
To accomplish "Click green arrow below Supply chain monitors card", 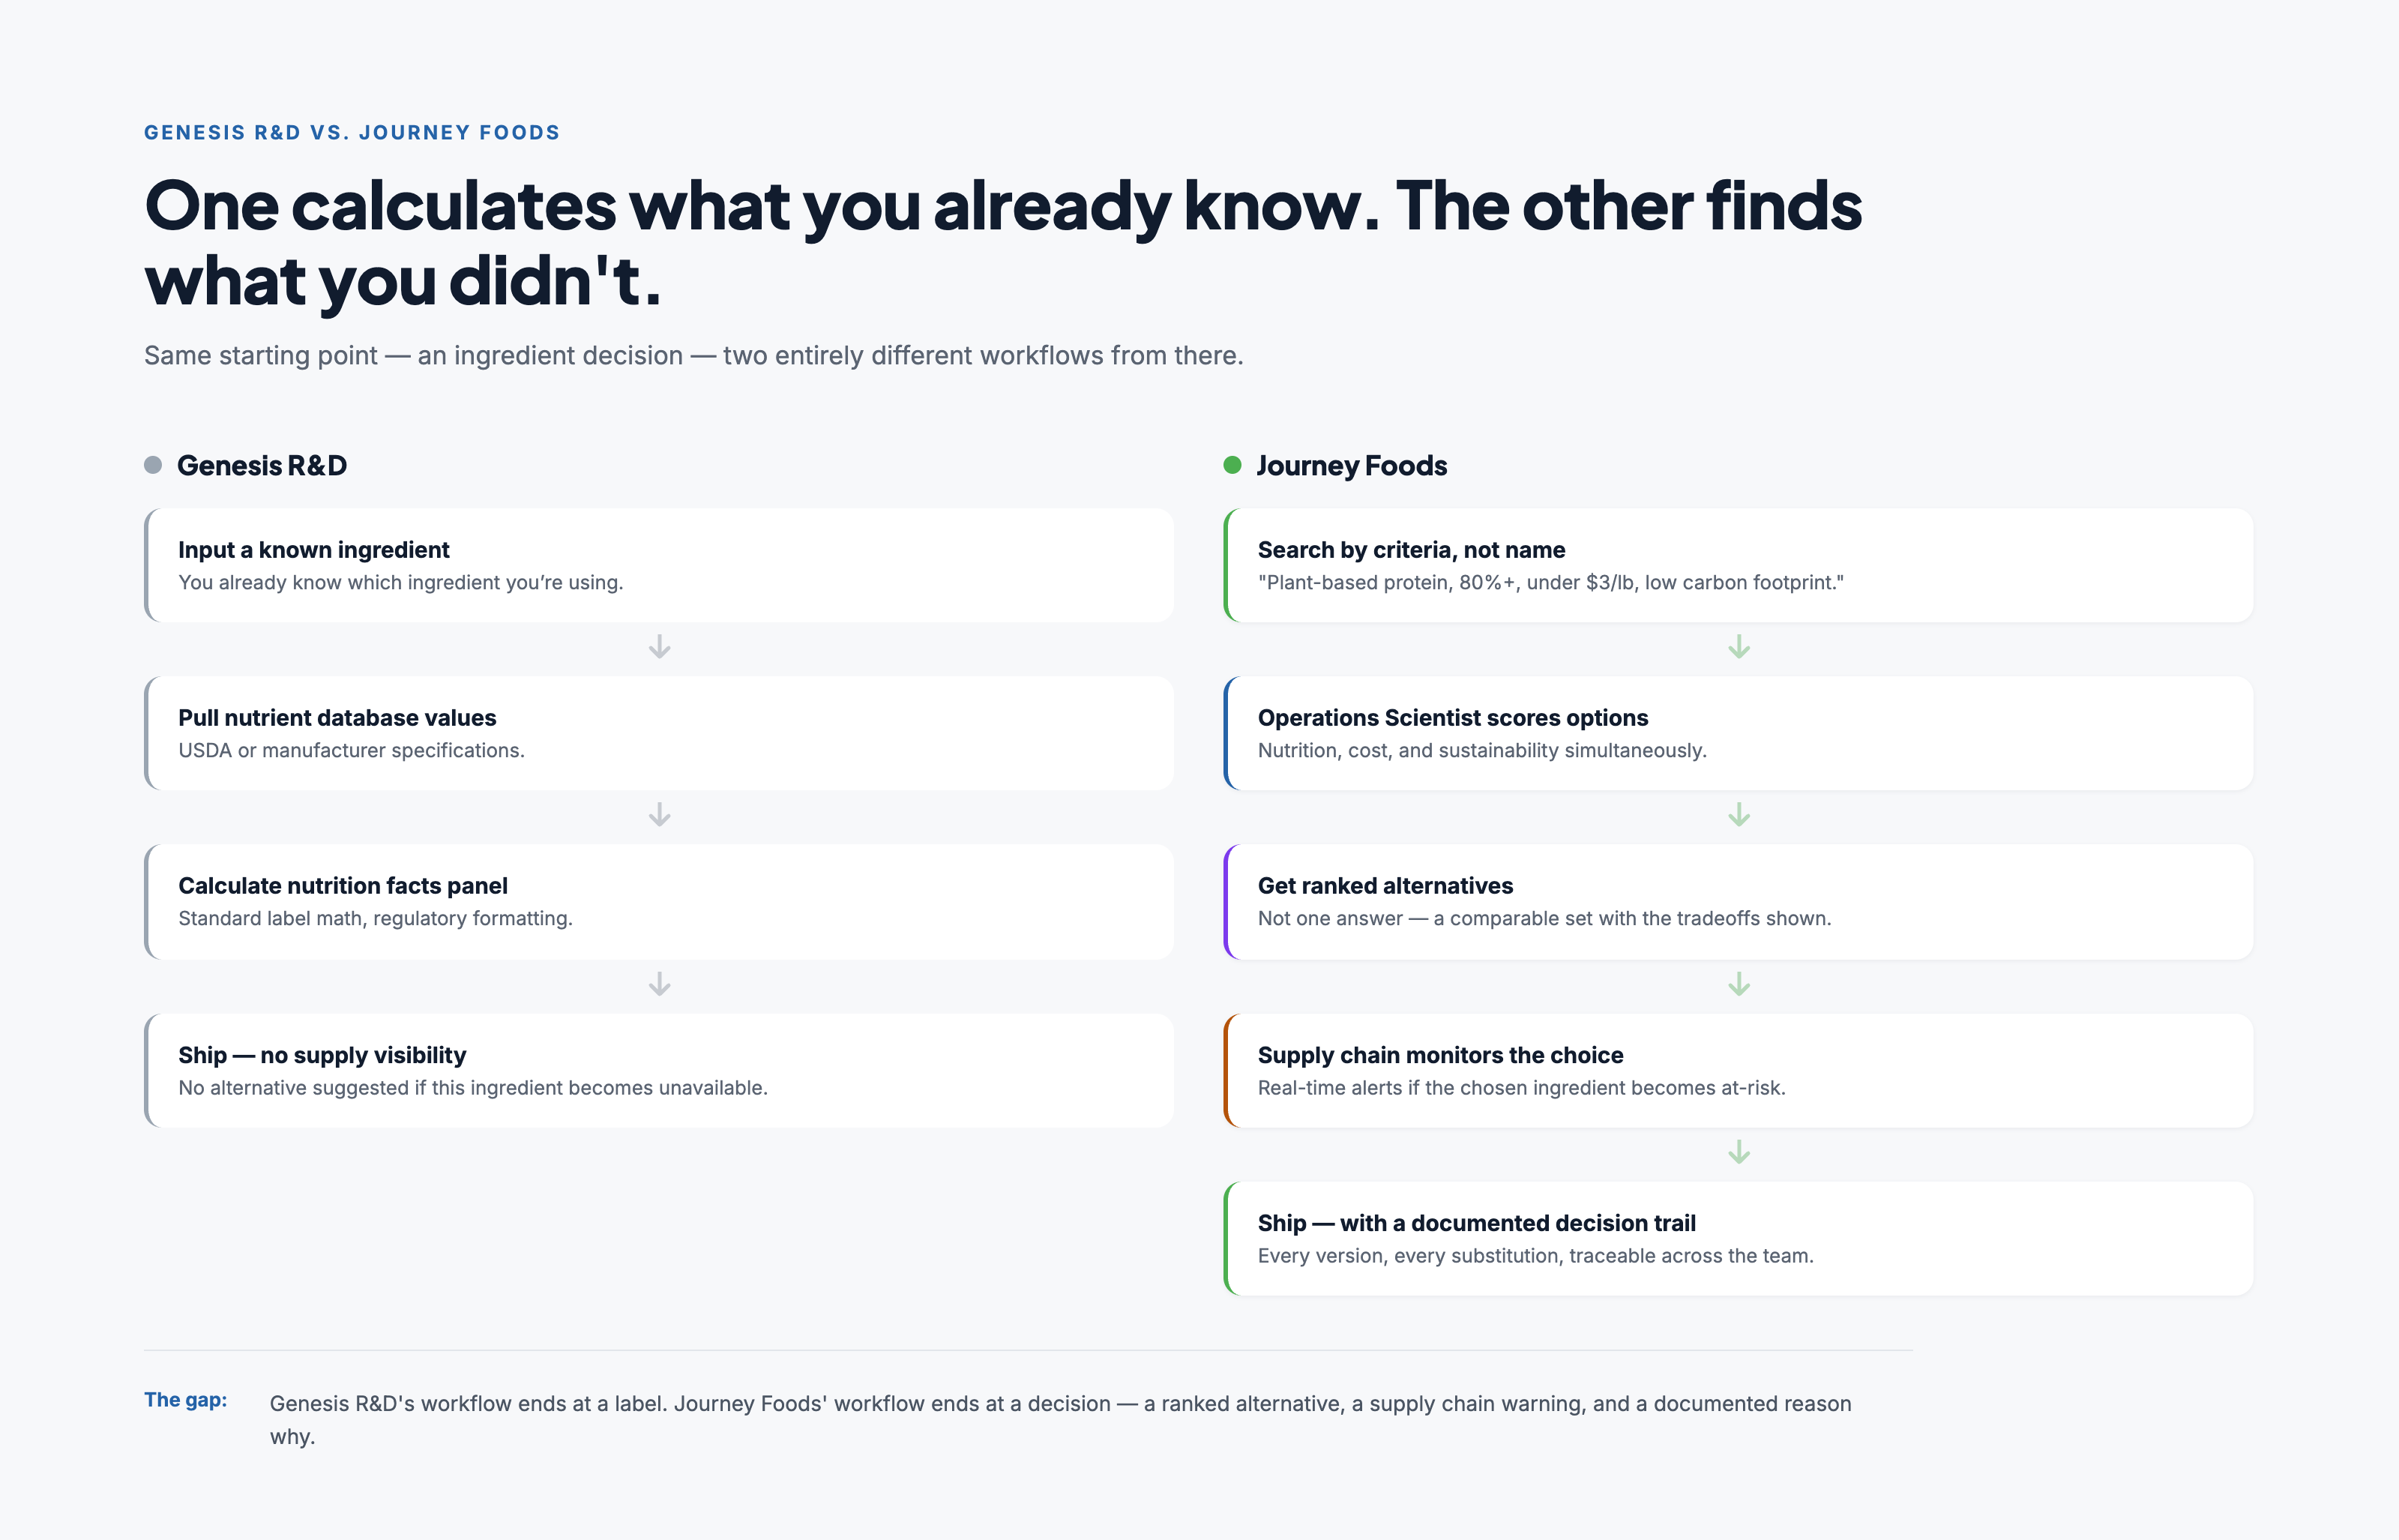I will tap(1739, 1152).
